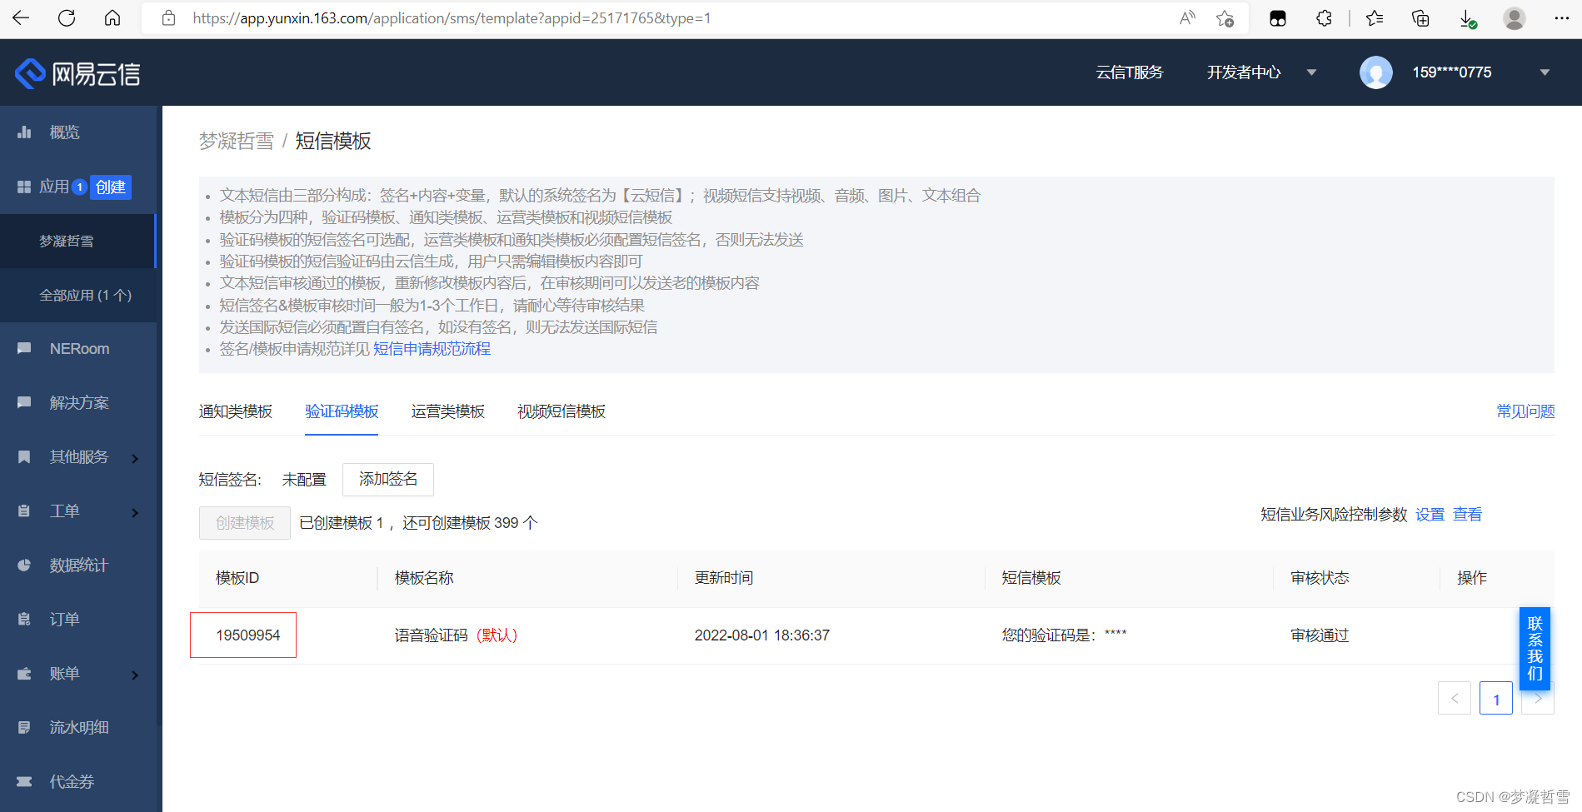
Task: Go to browser home icon
Action: 112,18
